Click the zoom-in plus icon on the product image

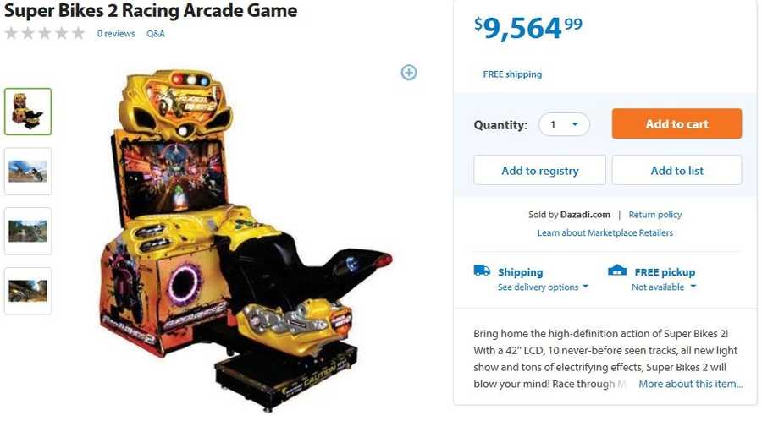[409, 73]
